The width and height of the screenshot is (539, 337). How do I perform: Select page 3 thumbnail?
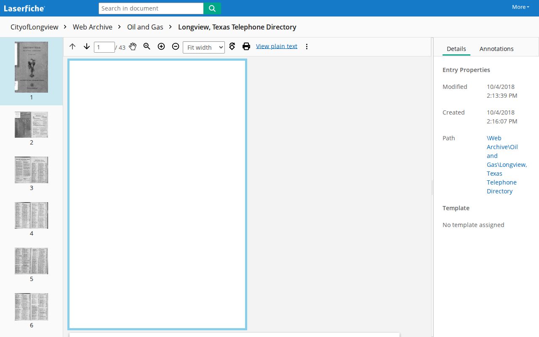pos(31,170)
